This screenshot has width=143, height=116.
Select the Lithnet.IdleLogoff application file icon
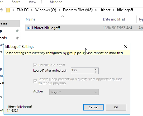28,28
